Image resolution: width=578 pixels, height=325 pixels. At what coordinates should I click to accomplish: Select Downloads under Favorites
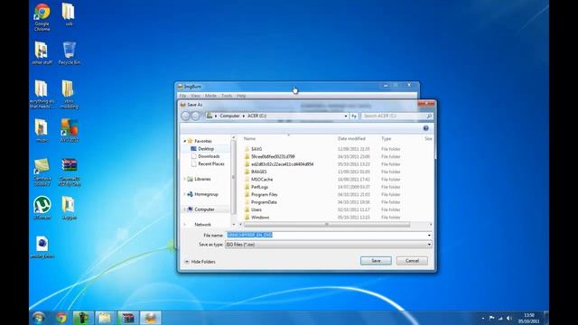pyautogui.click(x=209, y=156)
